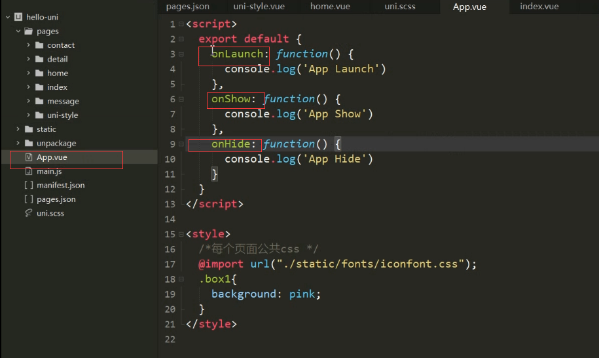Fold onHide function at line 9
Viewport: 599px width, 358px height.
(x=181, y=144)
